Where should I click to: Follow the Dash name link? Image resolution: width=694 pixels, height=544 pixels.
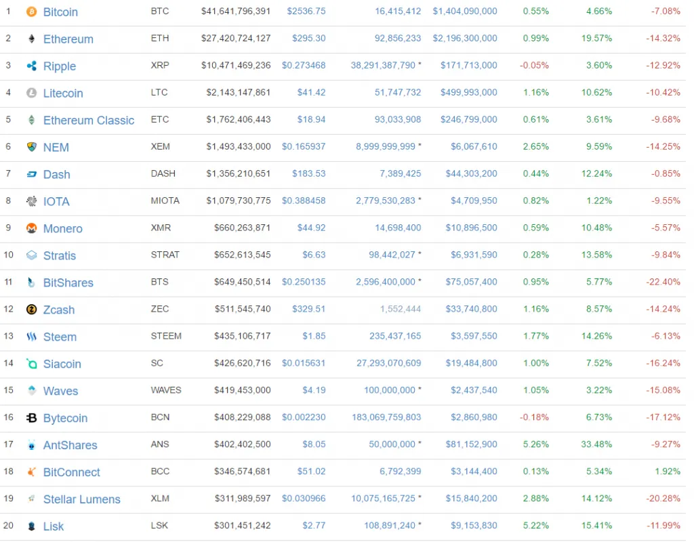point(57,174)
